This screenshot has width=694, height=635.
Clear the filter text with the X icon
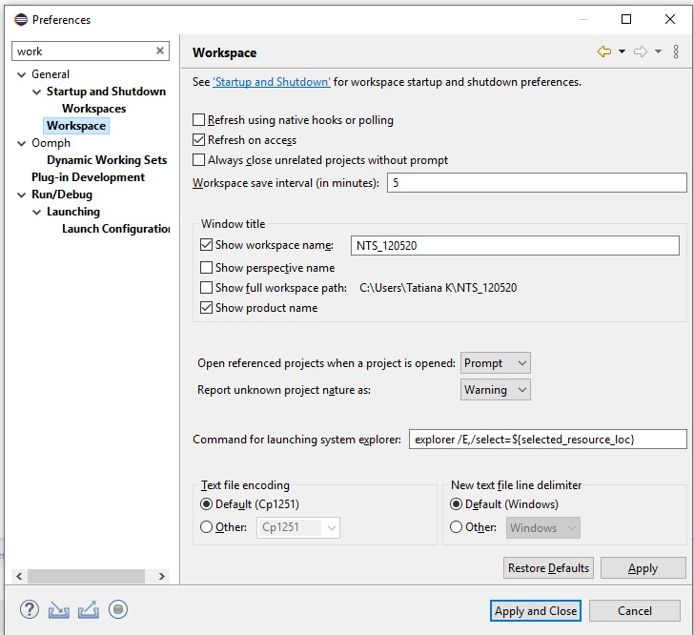coord(160,51)
